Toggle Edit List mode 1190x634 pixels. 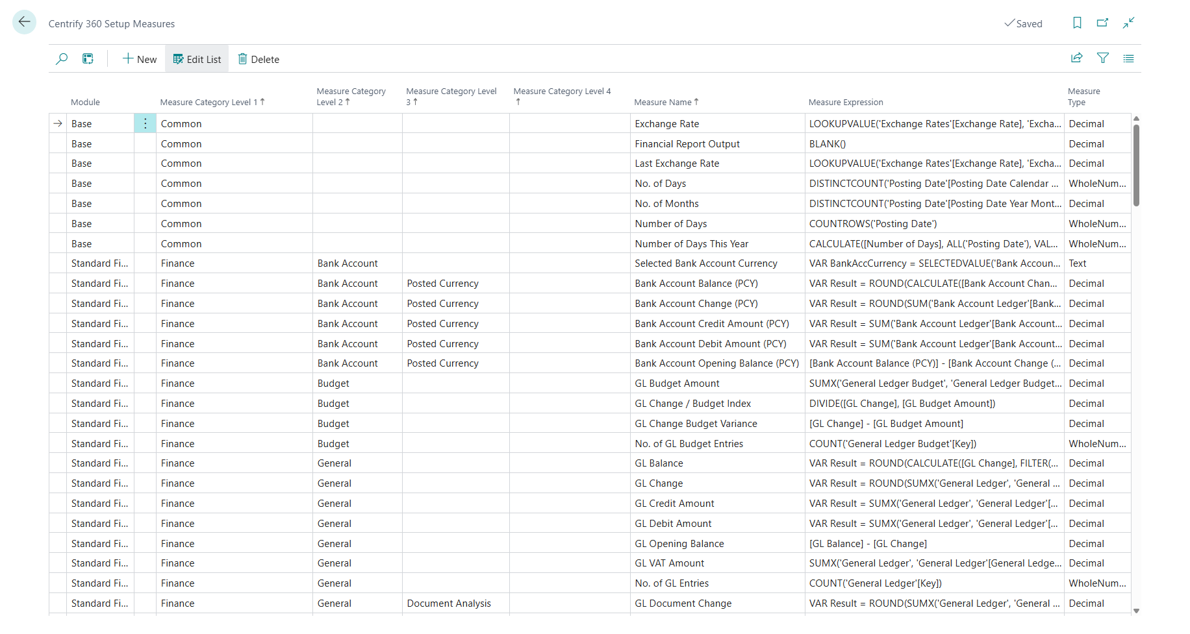197,59
